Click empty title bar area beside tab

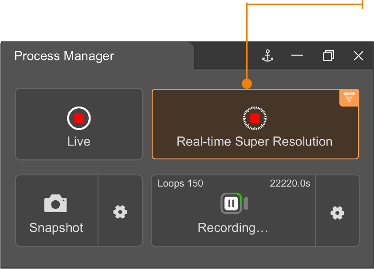(227, 55)
